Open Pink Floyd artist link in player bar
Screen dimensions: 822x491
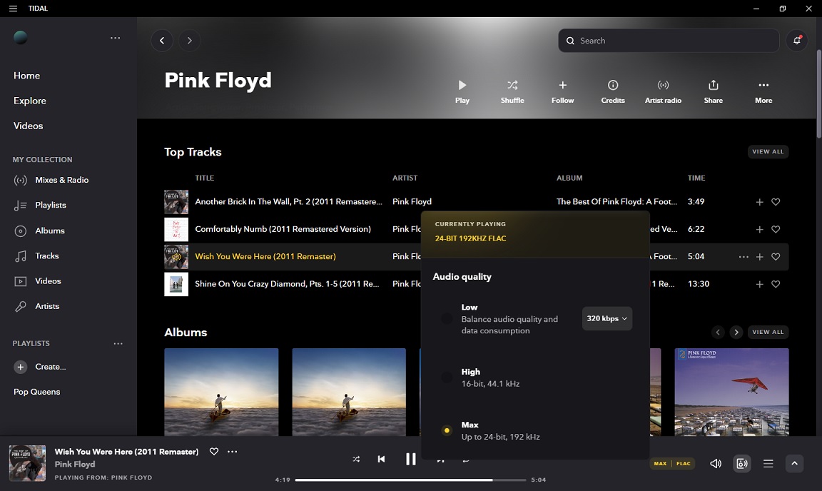(x=75, y=465)
